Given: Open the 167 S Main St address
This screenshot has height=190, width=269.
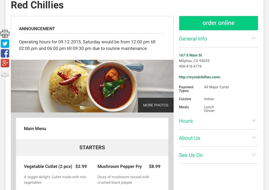Looking at the screenshot, I should (190, 55).
